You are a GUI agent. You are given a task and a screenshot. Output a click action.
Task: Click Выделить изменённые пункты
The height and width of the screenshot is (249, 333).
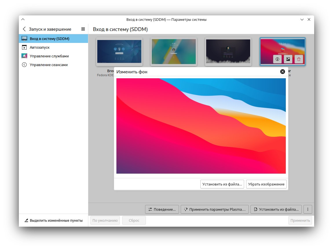54,221
